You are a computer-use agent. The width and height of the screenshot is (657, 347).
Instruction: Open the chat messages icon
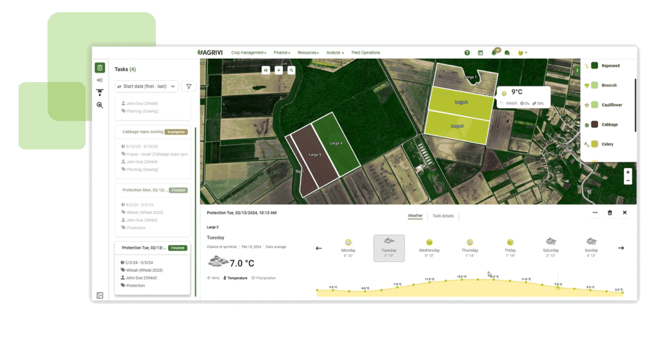click(508, 53)
